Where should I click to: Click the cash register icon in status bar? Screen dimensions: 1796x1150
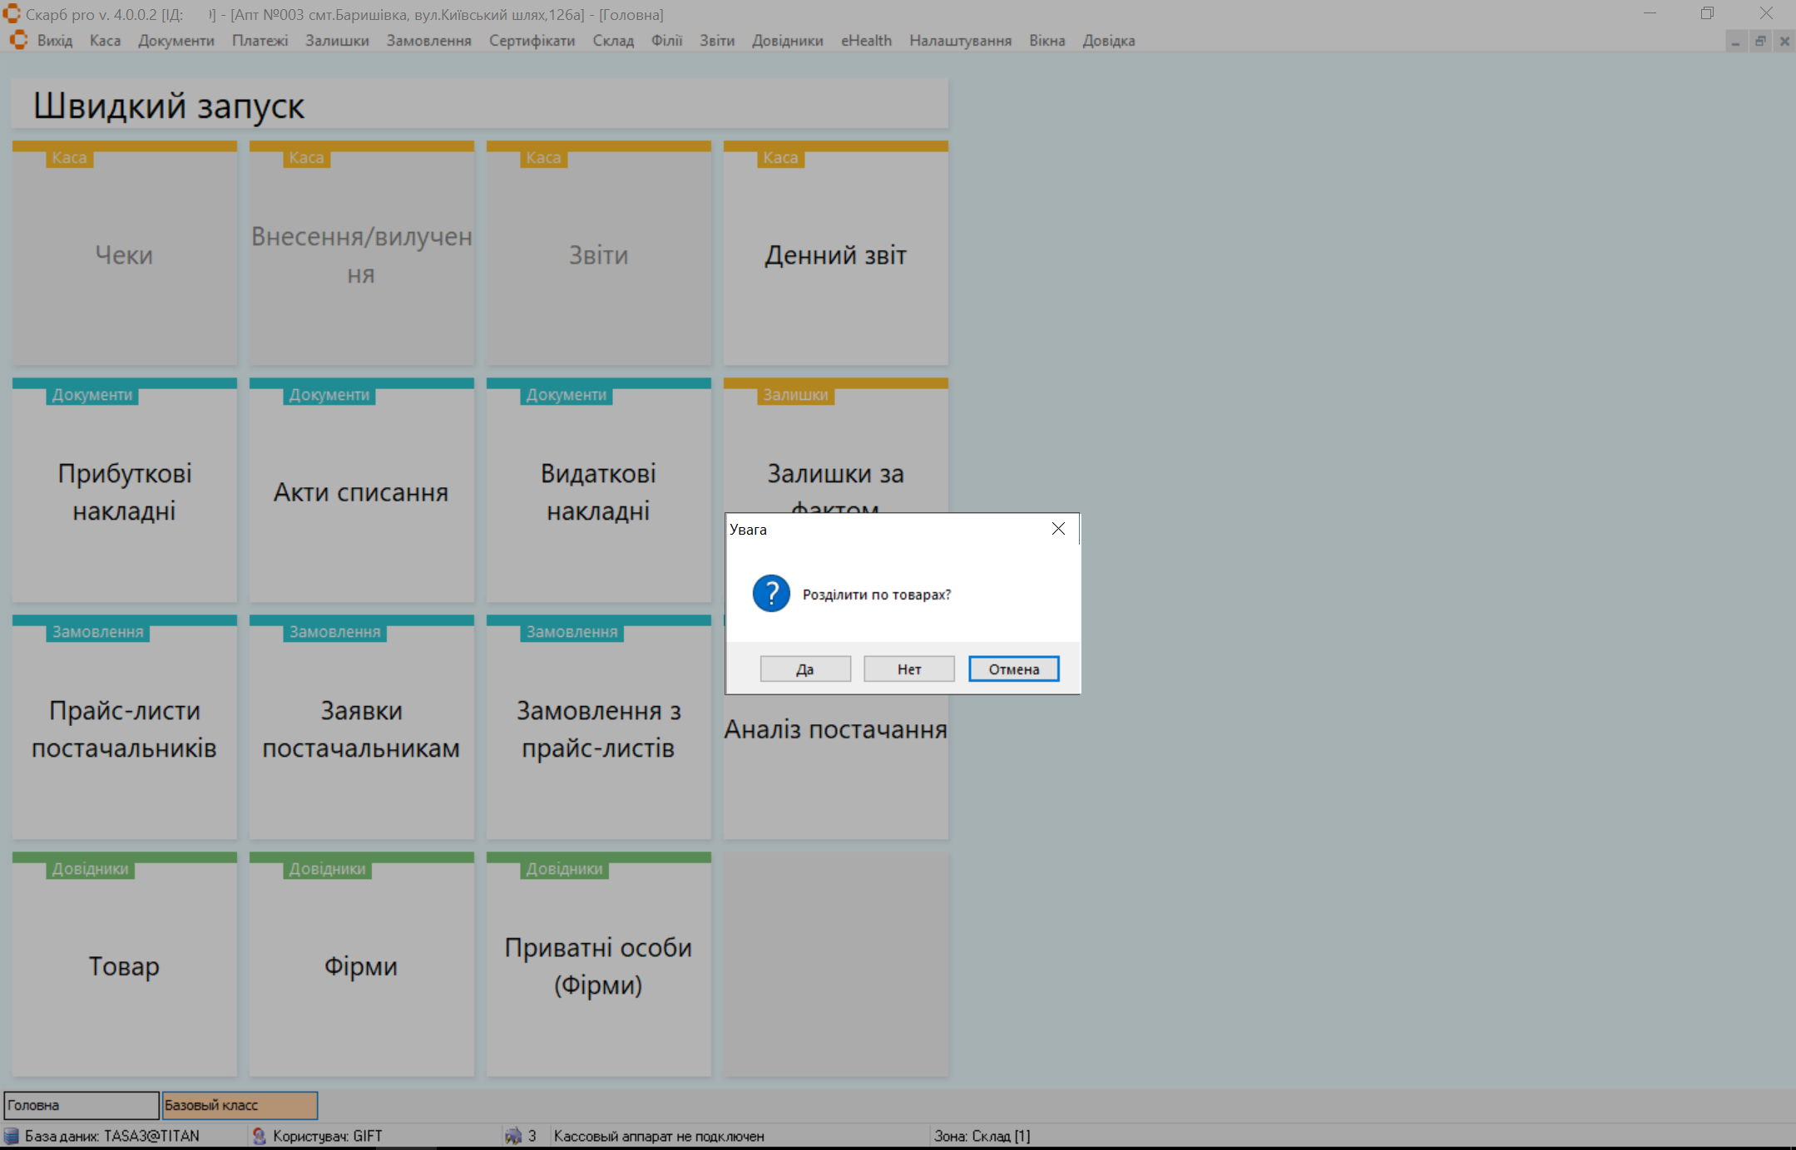[513, 1136]
